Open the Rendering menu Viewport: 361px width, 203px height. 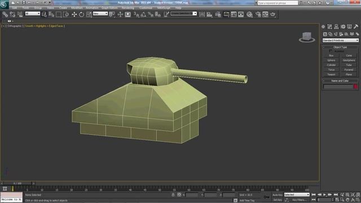[x=128, y=8]
